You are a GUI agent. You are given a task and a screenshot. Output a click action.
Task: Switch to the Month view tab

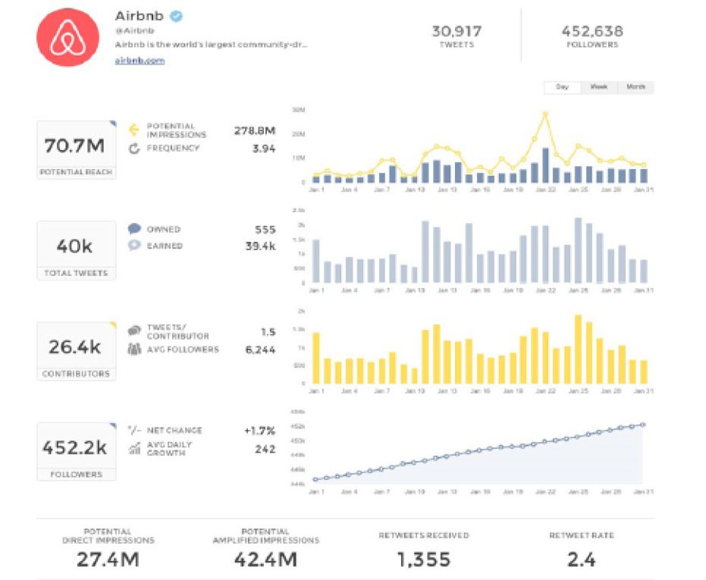[x=635, y=87]
